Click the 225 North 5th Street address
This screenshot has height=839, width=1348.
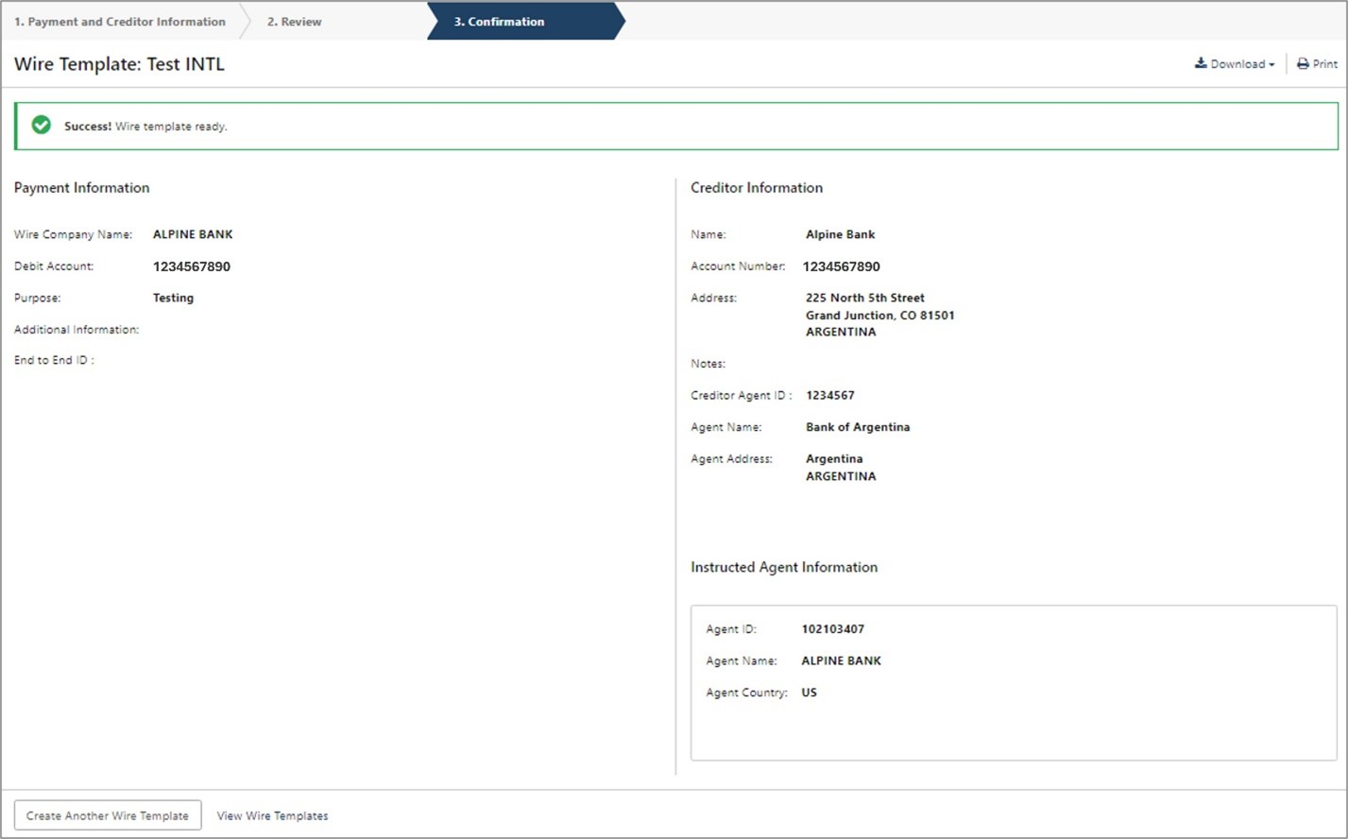pyautogui.click(x=864, y=298)
